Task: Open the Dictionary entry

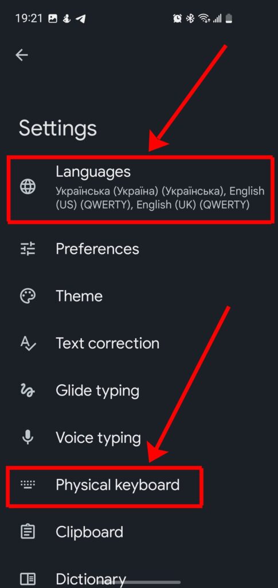Action: click(139, 578)
